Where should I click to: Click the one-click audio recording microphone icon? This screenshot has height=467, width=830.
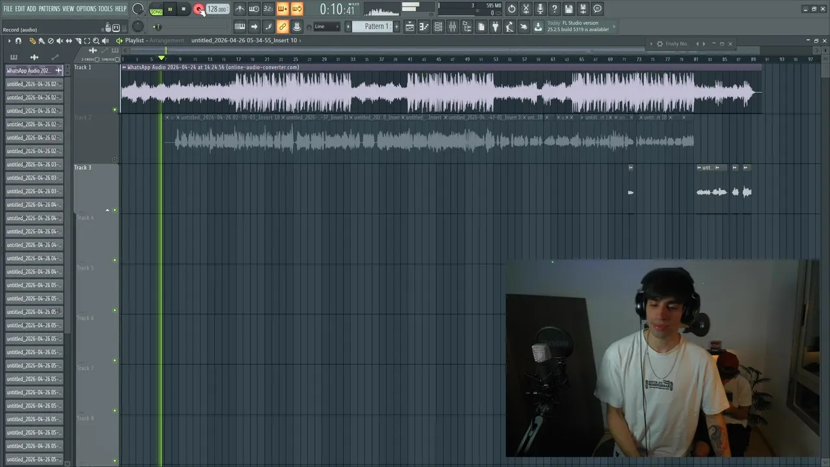pos(540,8)
